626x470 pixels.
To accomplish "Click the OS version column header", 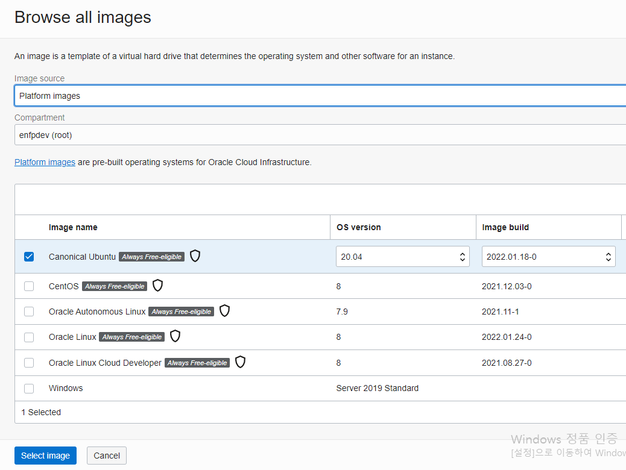I will click(x=358, y=227).
